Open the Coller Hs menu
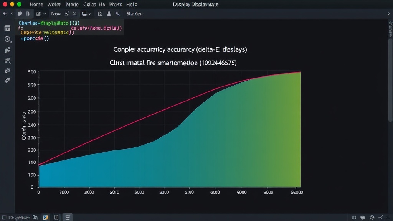 point(94,5)
